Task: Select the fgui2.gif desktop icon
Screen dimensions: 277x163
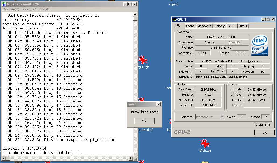Action: point(143,62)
